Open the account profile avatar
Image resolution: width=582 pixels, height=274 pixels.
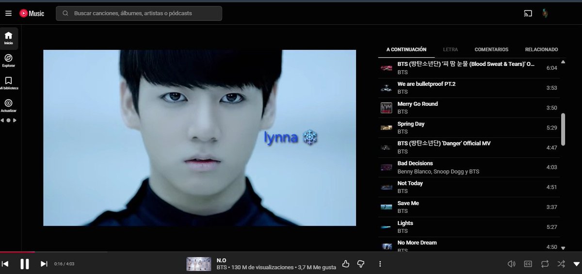pyautogui.click(x=545, y=14)
